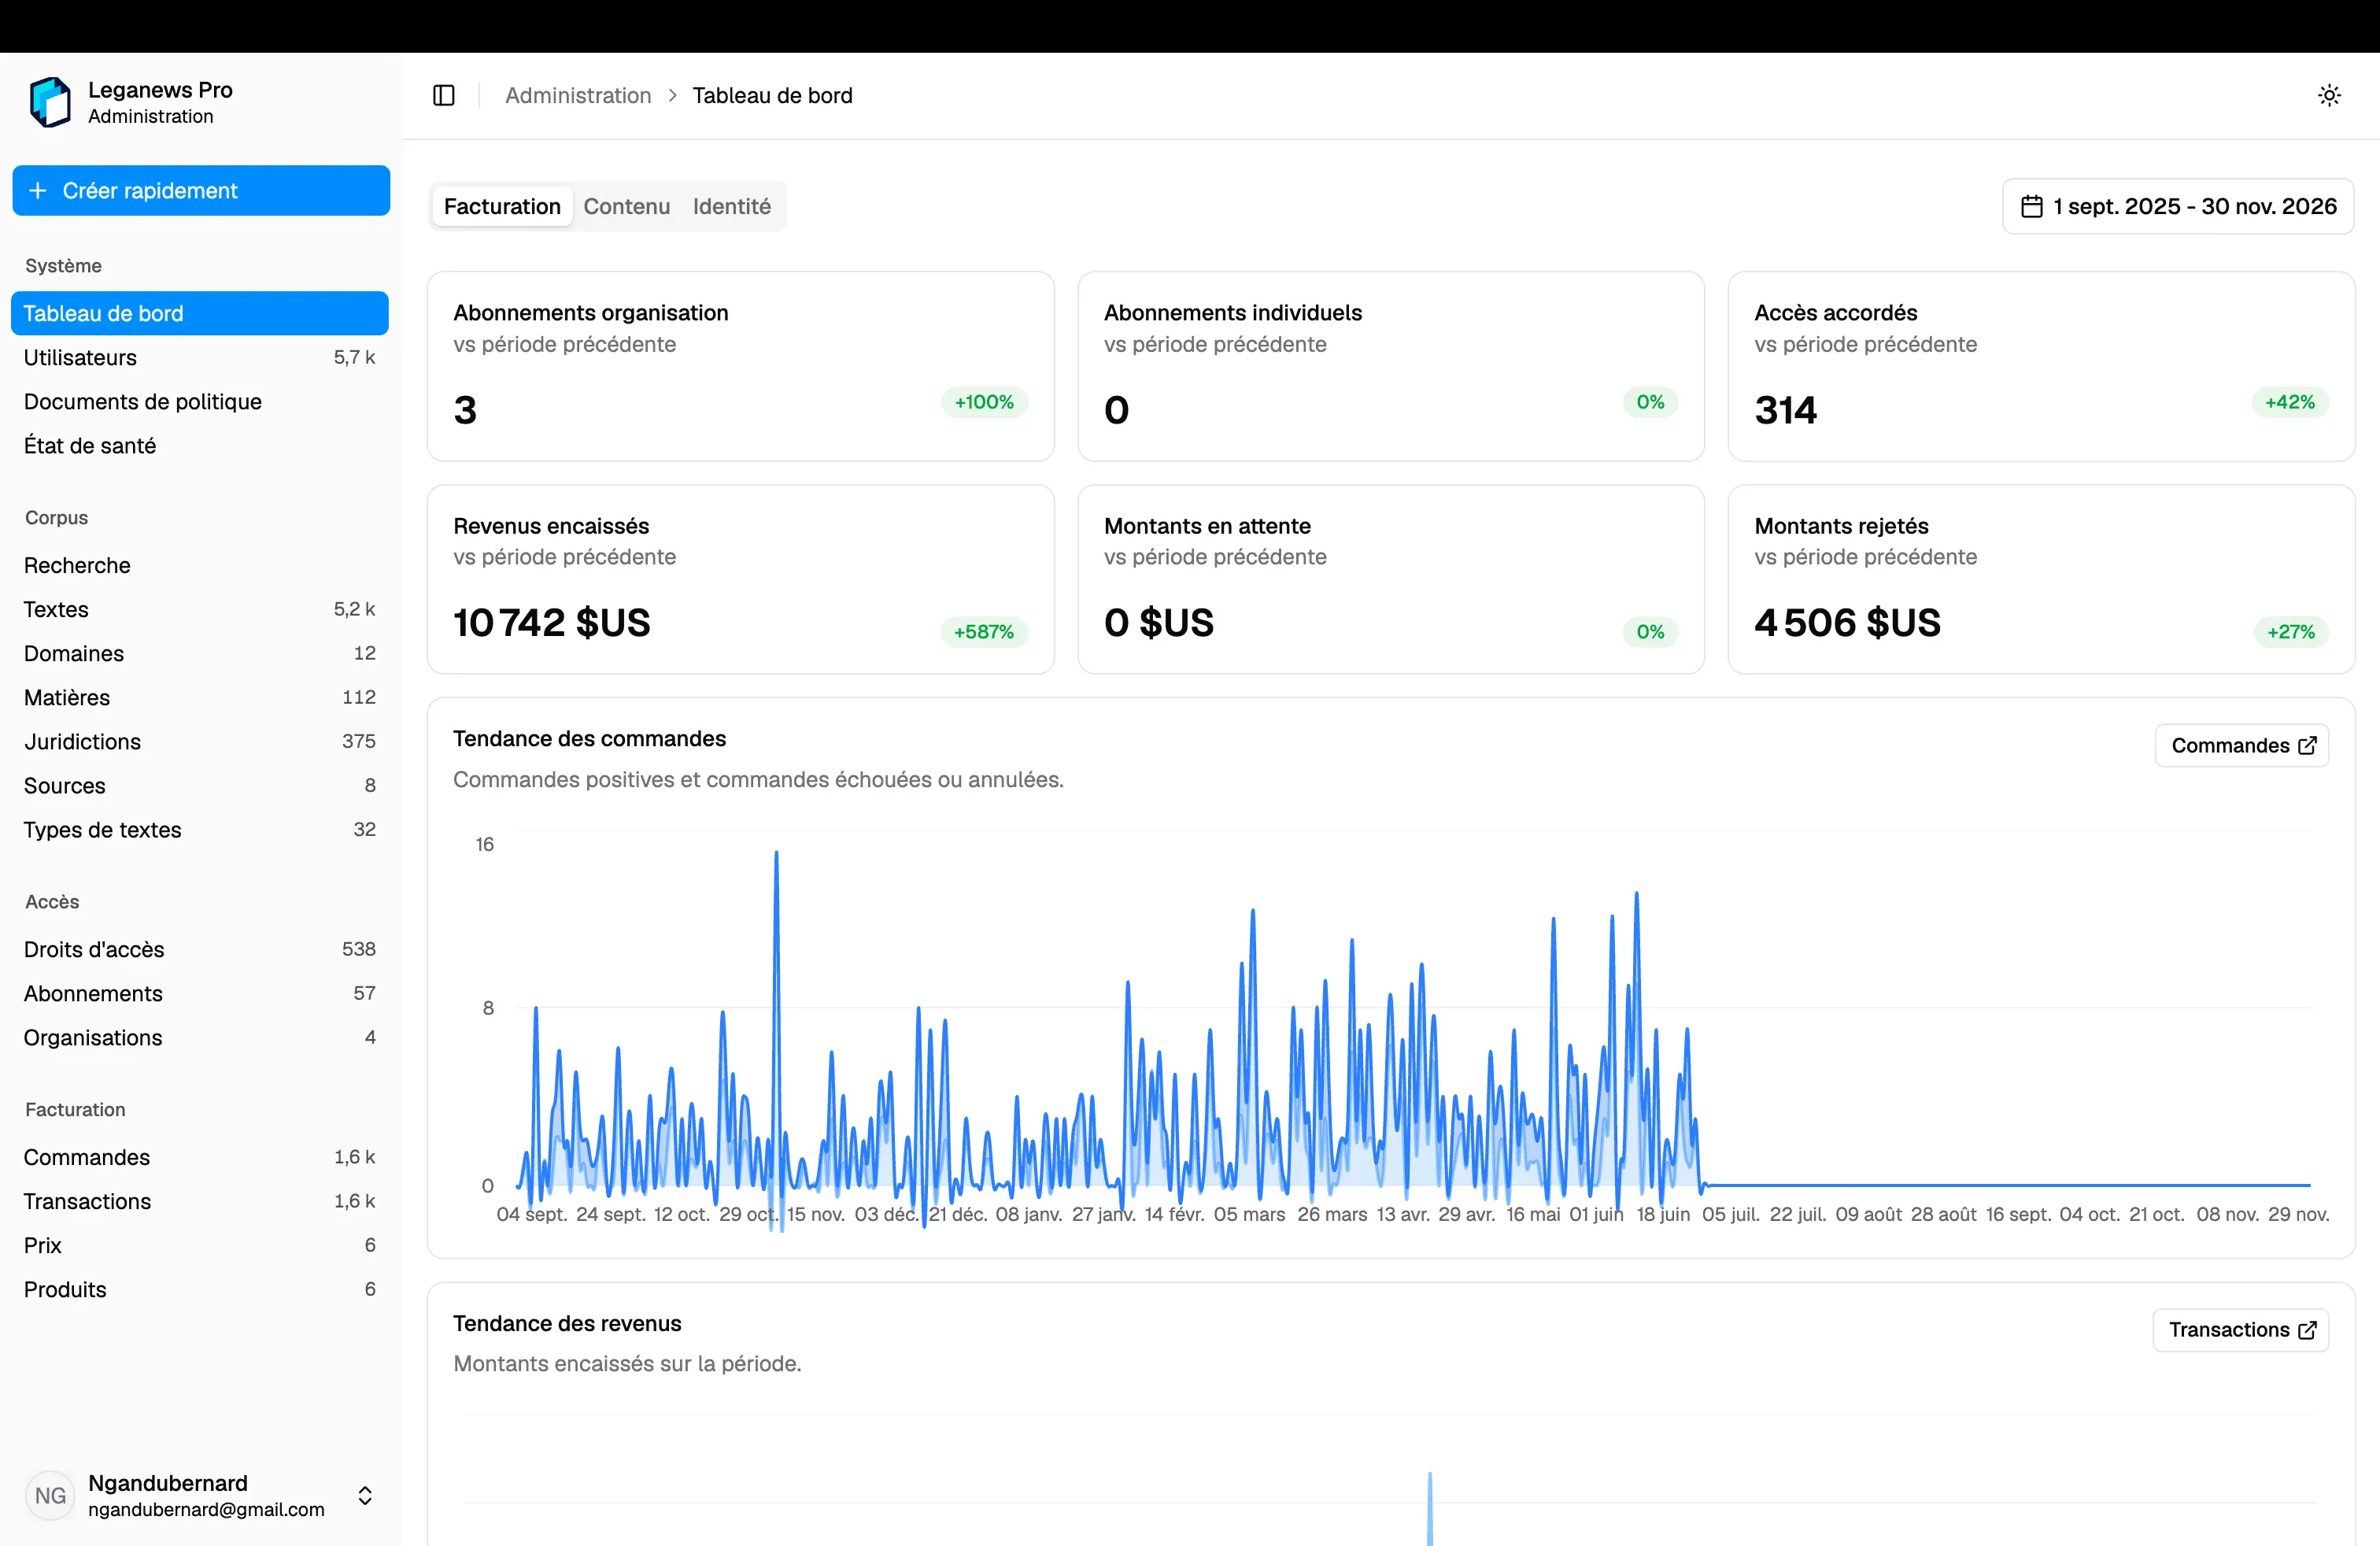Switch to the Contenu tab

pyautogui.click(x=627, y=206)
